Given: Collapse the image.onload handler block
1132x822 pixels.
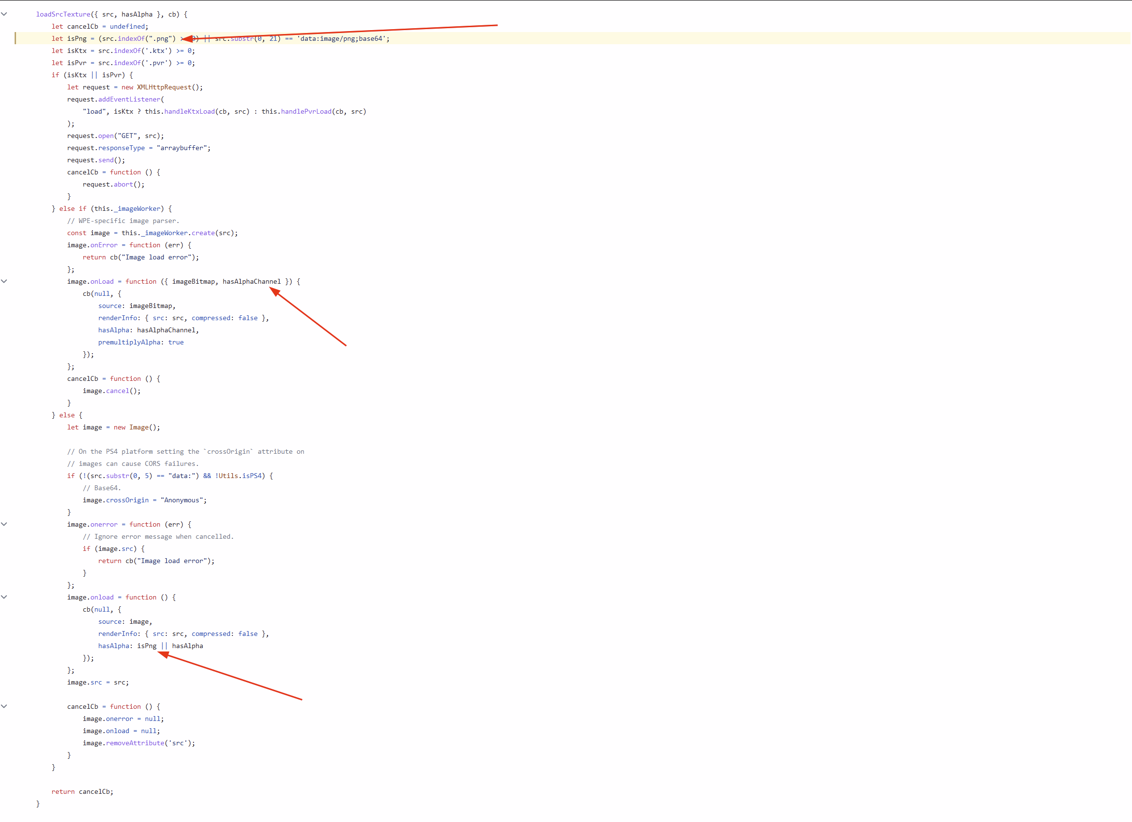Looking at the screenshot, I should click(4, 597).
